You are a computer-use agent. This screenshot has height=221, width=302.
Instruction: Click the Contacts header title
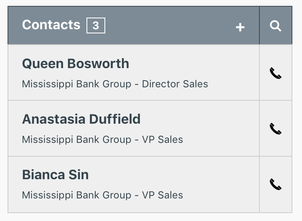click(x=51, y=25)
